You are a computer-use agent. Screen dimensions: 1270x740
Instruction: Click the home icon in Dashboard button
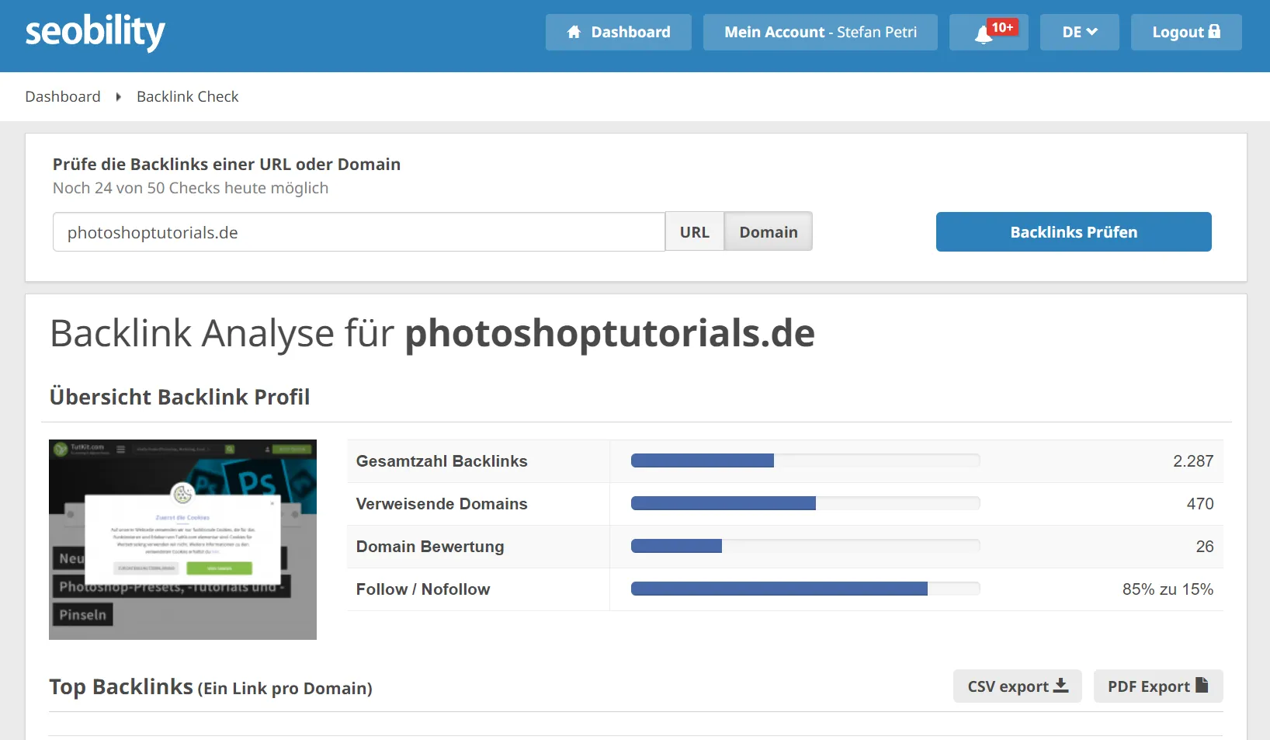(x=574, y=32)
